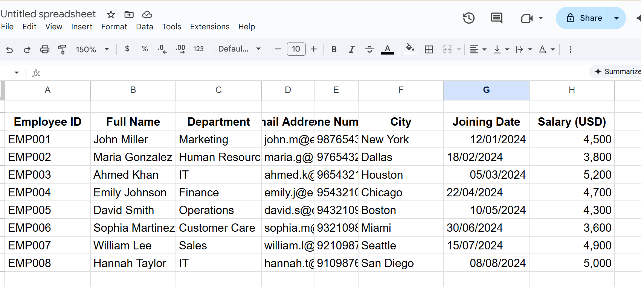Open the comments panel icon
The image size is (641, 287).
[496, 18]
